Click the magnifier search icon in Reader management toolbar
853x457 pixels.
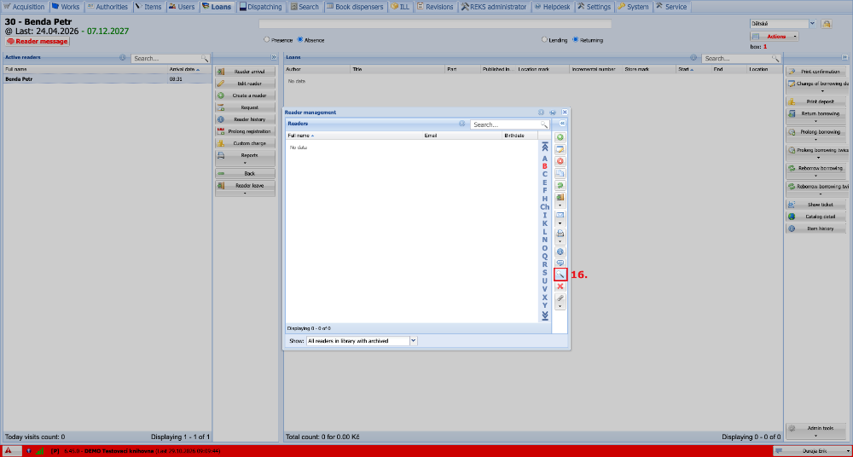(x=560, y=275)
